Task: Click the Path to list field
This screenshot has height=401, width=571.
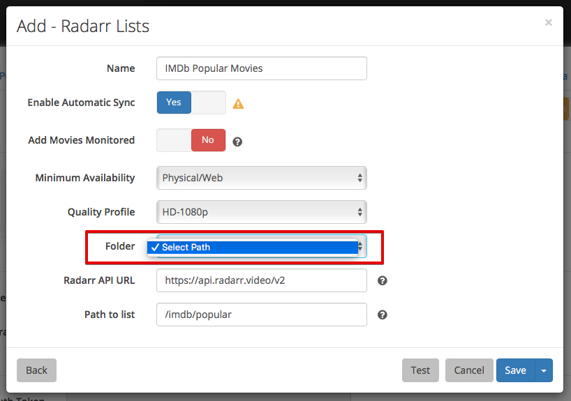Action: coord(262,315)
